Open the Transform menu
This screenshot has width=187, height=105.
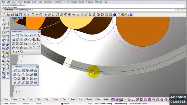click(x=58, y=2)
